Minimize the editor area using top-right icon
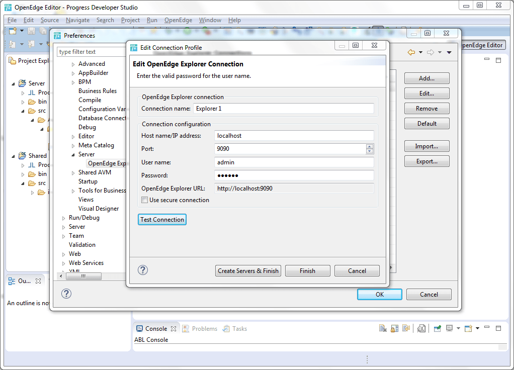This screenshot has width=514, height=370. (487, 59)
